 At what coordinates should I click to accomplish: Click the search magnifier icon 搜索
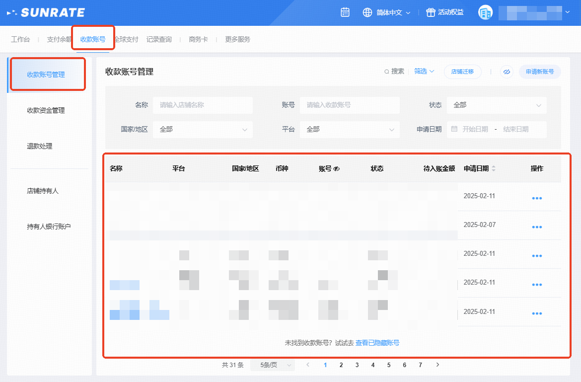tap(387, 72)
